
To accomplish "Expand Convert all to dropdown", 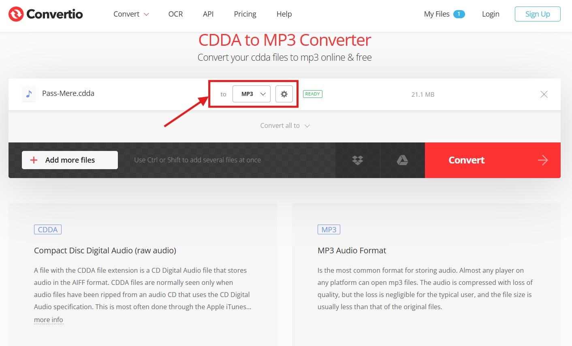I will (x=285, y=126).
